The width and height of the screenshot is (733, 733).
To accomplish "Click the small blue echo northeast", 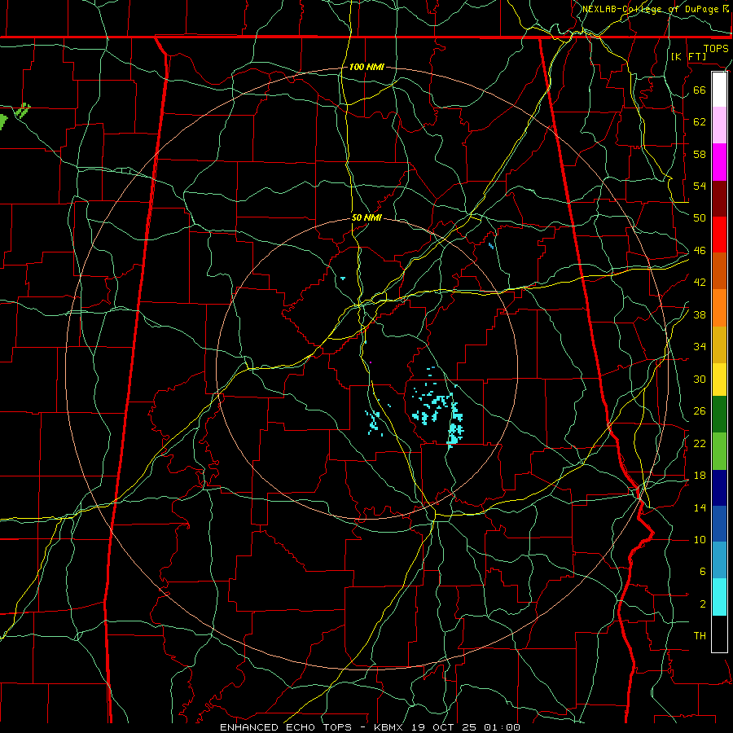I will 491,245.
